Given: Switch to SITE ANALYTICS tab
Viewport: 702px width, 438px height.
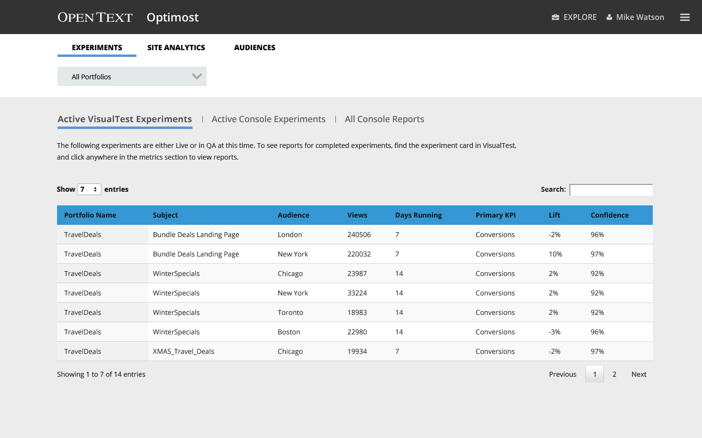Looking at the screenshot, I should click(176, 47).
